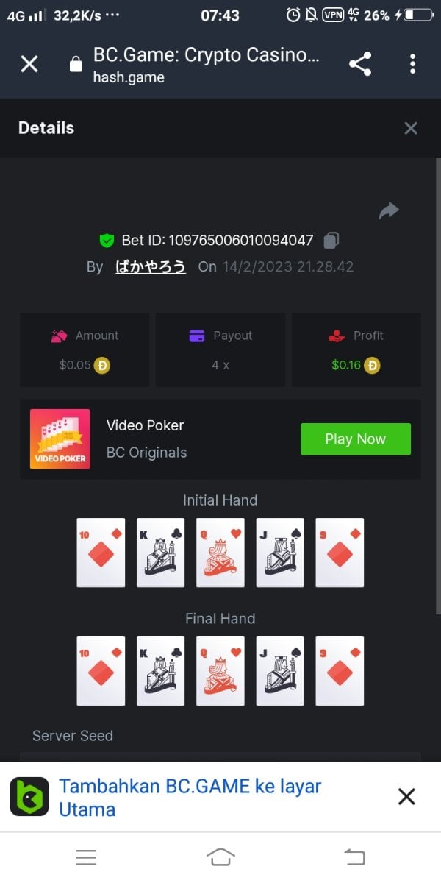Image resolution: width=441 pixels, height=883 pixels.
Task: Close the browser tab with X
Action: coord(29,64)
